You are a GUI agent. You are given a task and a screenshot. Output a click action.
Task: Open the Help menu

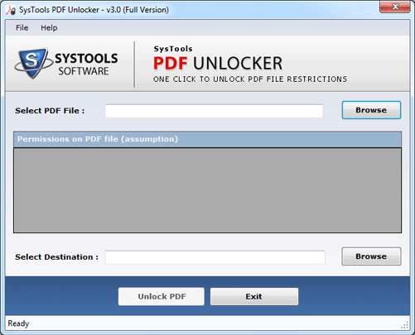[x=49, y=28]
